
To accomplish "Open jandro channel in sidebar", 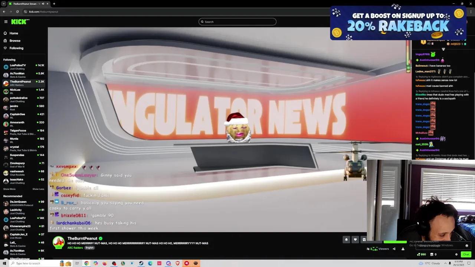I will click(x=24, y=108).
